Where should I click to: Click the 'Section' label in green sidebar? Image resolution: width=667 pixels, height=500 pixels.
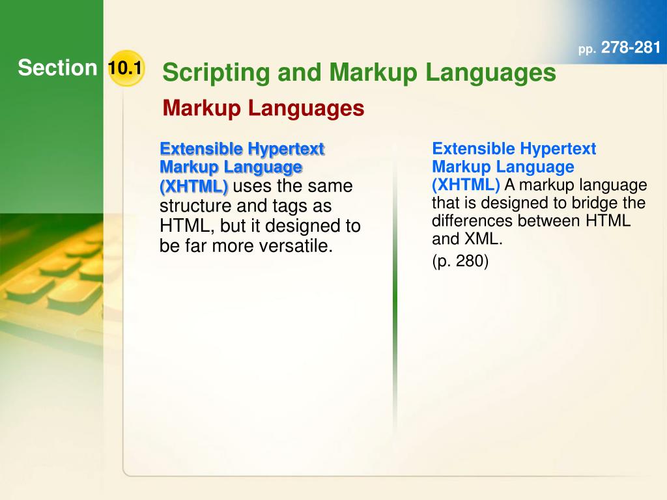tap(57, 68)
